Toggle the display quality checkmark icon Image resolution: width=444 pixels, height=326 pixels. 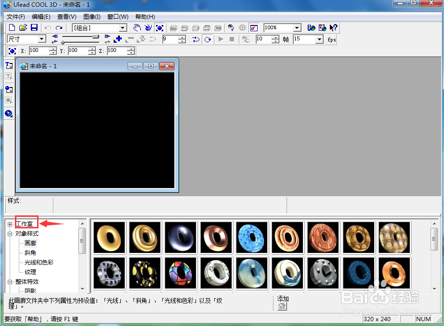point(254,28)
